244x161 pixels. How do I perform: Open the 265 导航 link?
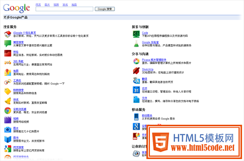[18, 61]
